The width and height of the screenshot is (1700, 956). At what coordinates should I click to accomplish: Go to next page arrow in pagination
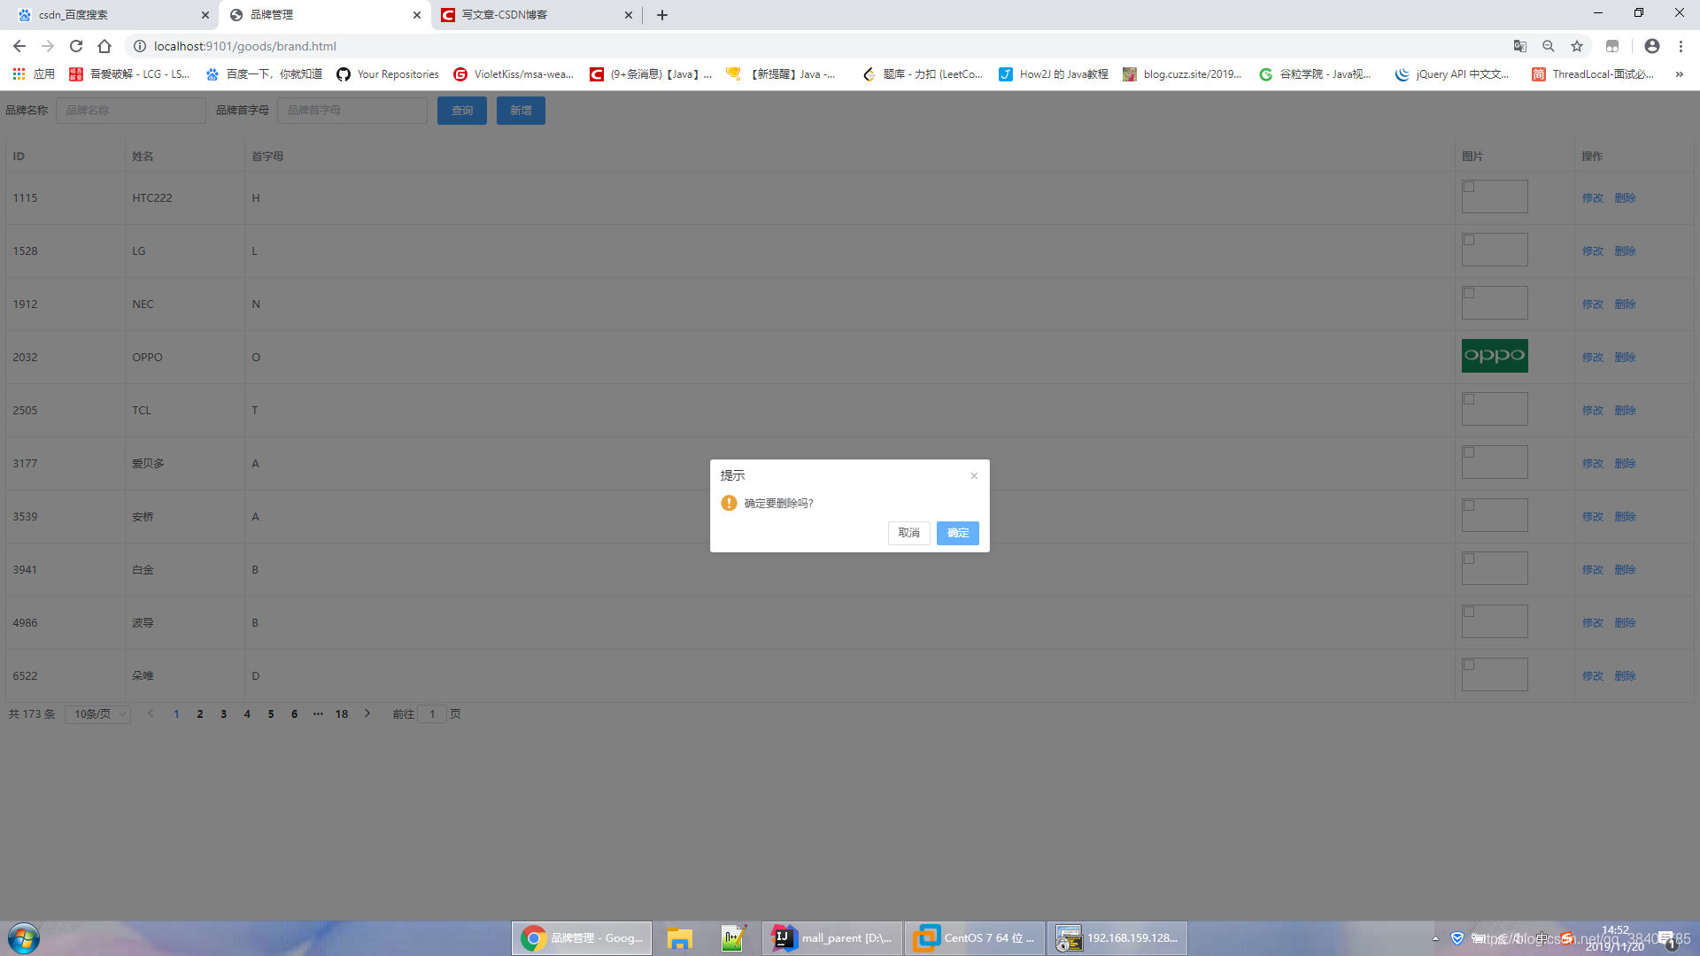click(367, 713)
